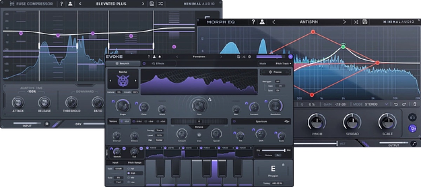The width and height of the screenshot is (421, 187).
Task: Click Evoke scale key E display
Action: click(x=273, y=169)
